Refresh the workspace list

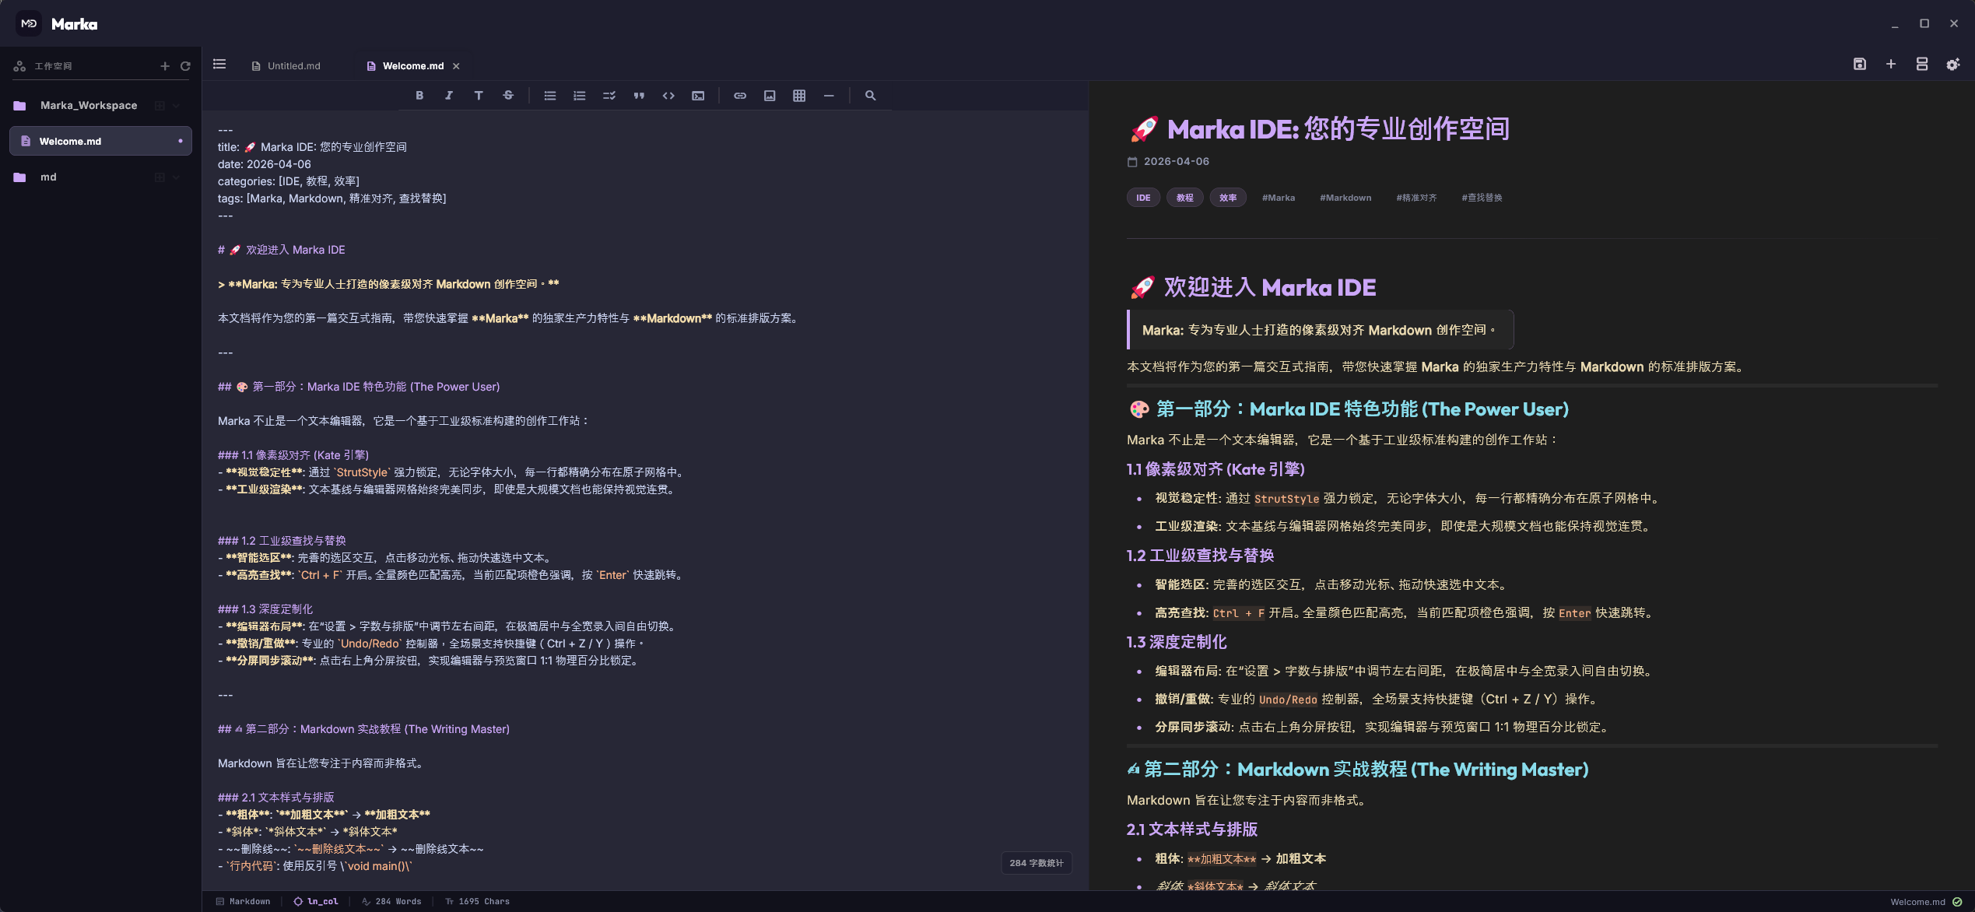[185, 66]
